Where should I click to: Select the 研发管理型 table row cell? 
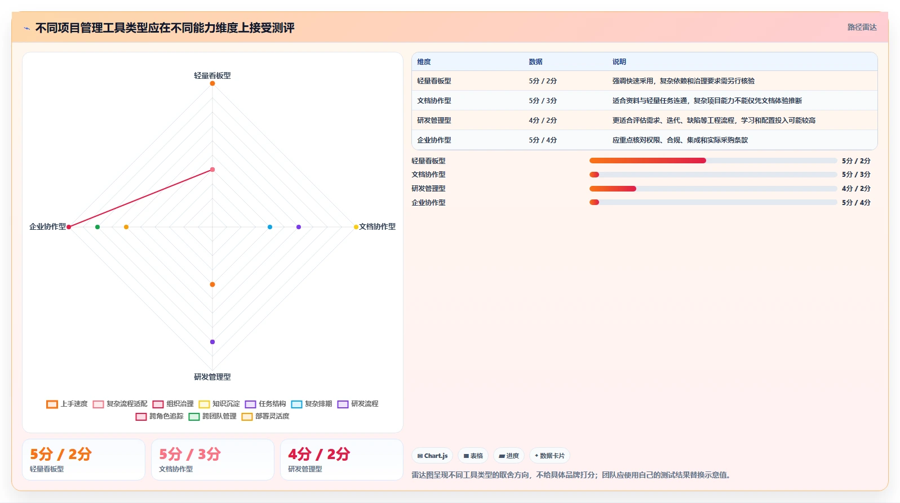point(434,121)
